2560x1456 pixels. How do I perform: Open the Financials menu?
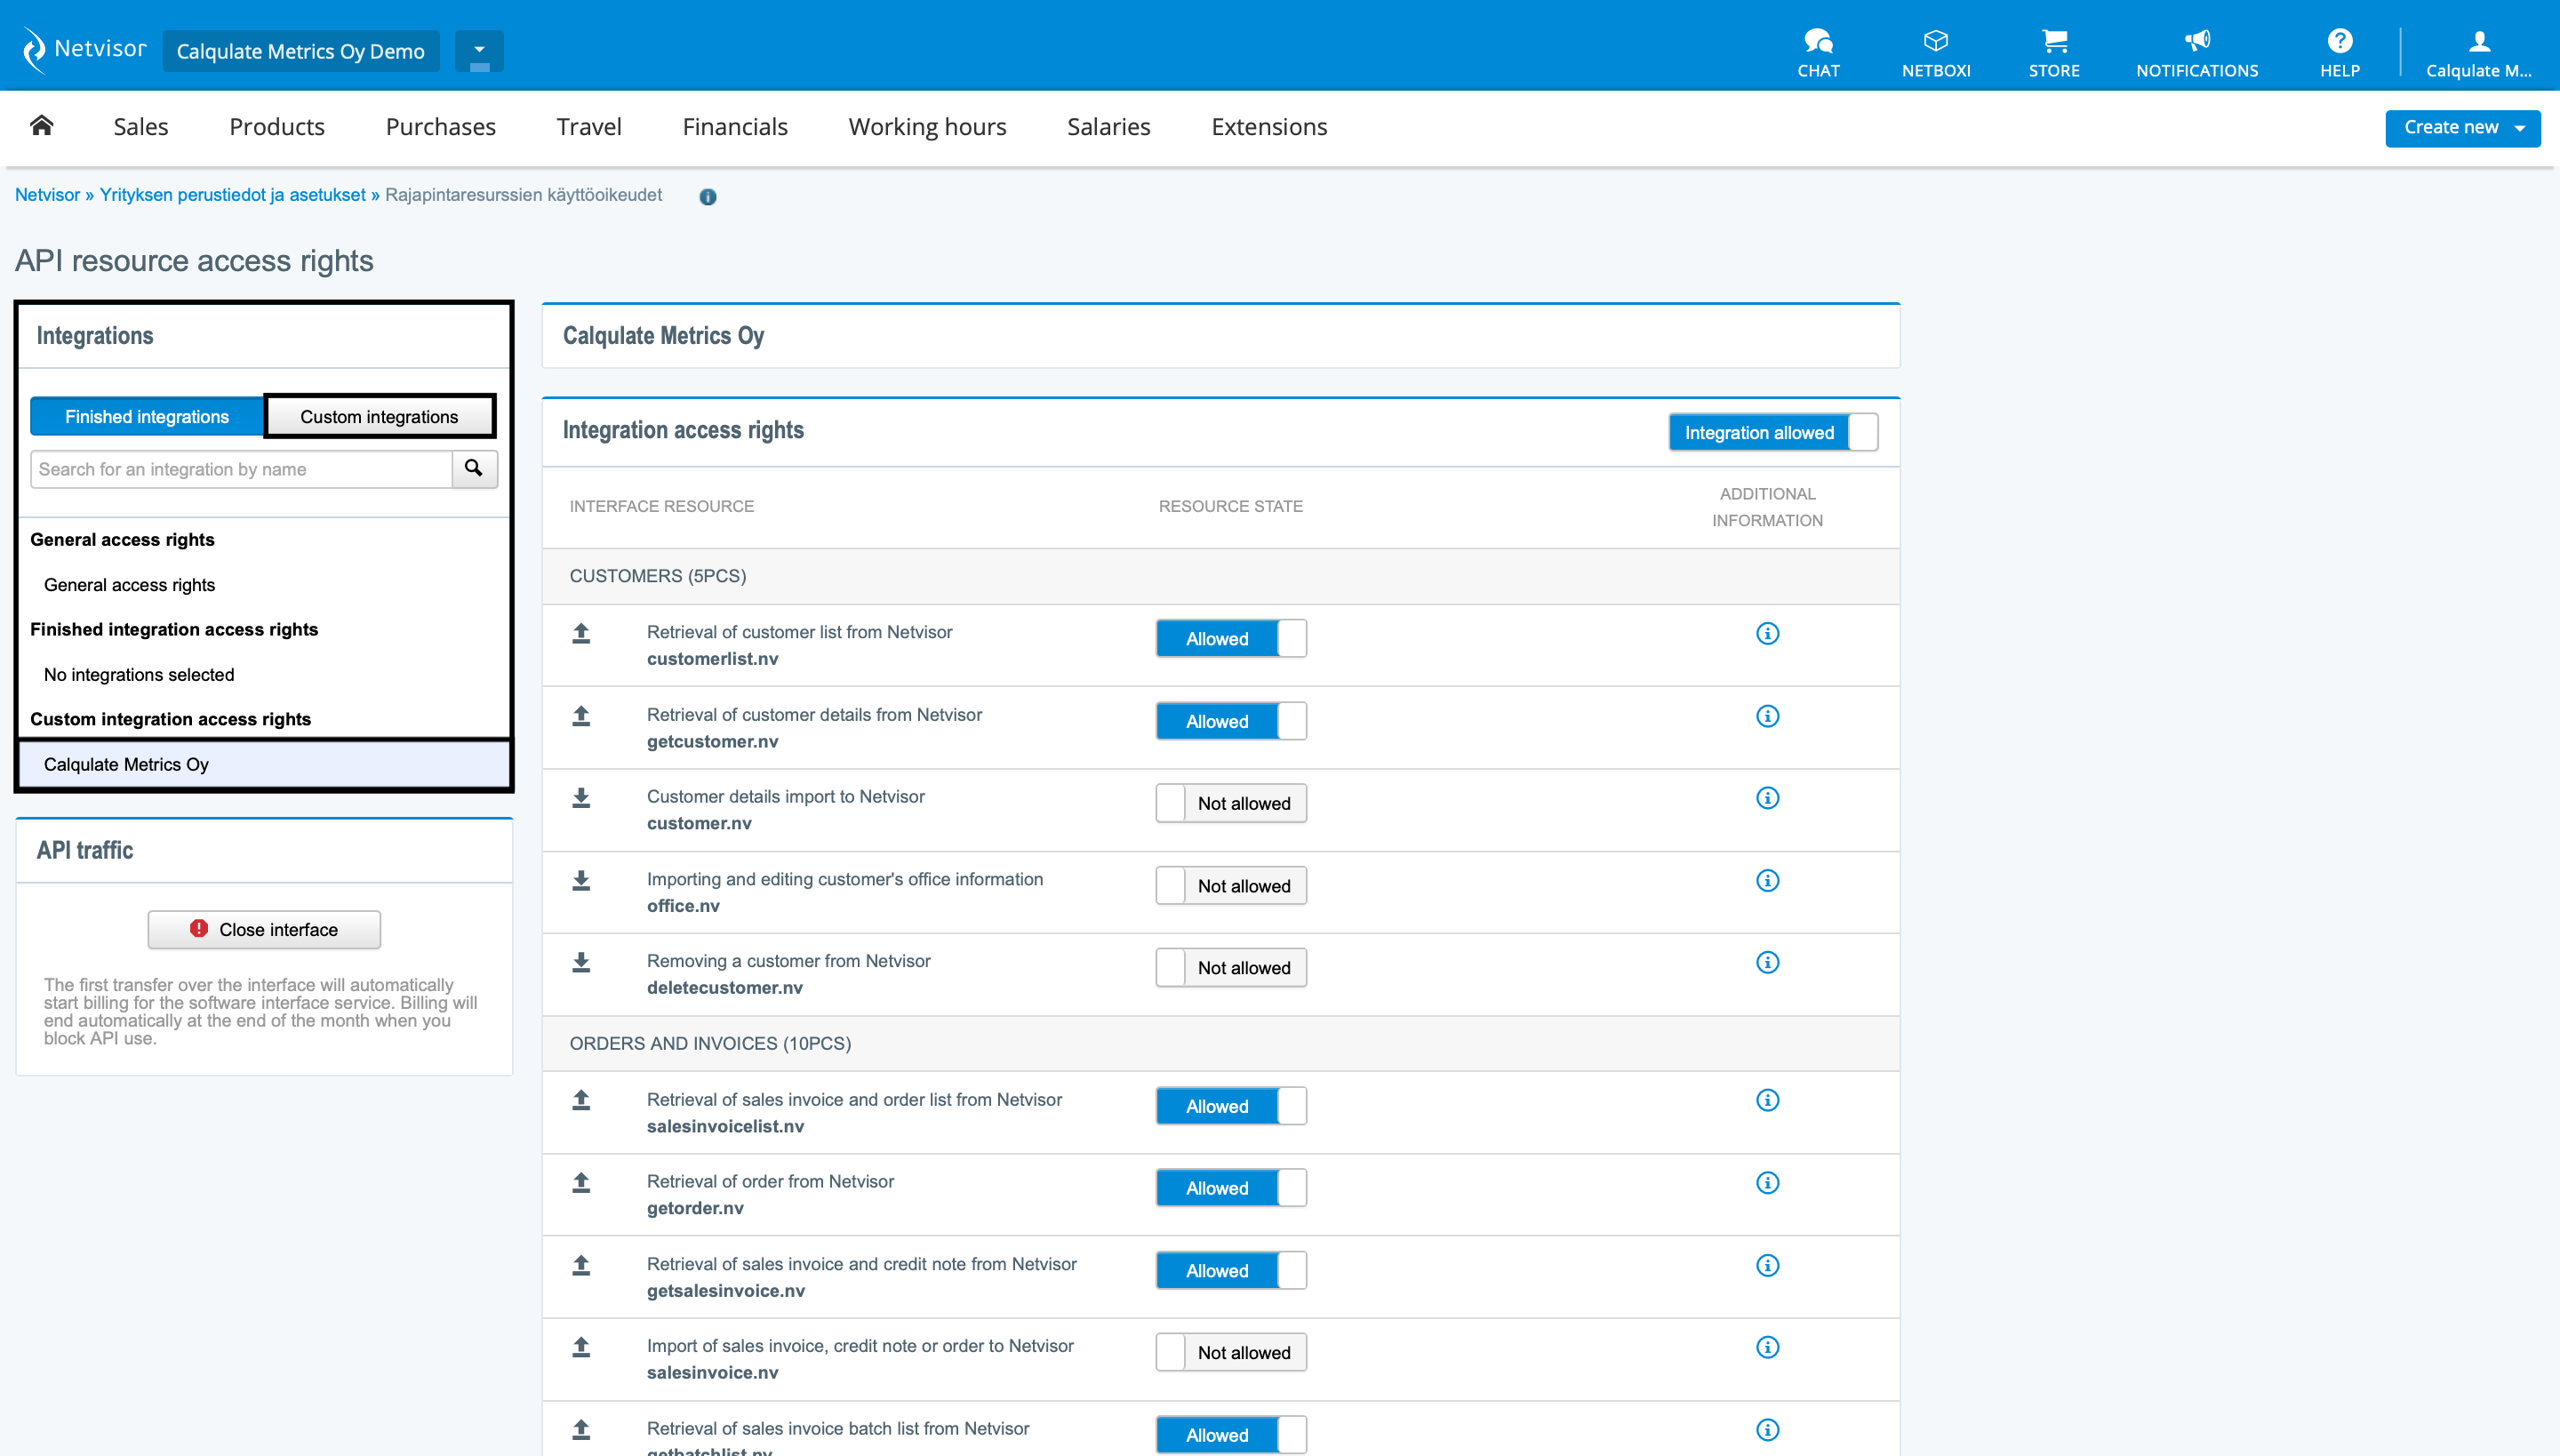pyautogui.click(x=734, y=127)
